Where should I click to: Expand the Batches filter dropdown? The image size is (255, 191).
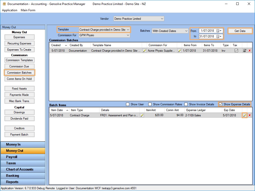(186, 31)
